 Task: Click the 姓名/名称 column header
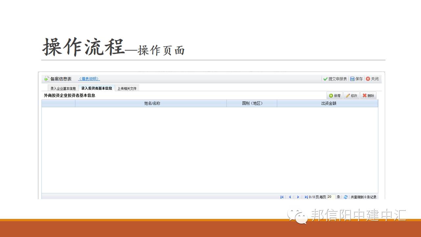click(152, 103)
